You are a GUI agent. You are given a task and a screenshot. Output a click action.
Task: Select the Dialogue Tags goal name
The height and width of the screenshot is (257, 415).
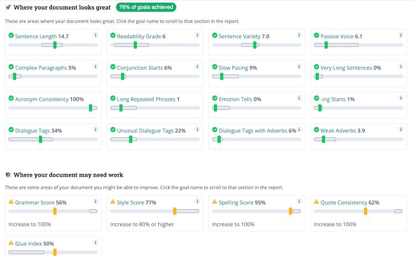click(x=33, y=131)
